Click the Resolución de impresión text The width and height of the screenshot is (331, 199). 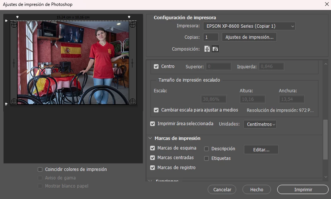click(x=280, y=110)
